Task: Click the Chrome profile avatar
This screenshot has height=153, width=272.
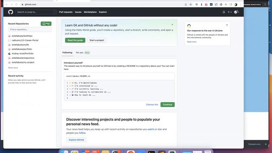Action: pyautogui.click(x=235, y=5)
